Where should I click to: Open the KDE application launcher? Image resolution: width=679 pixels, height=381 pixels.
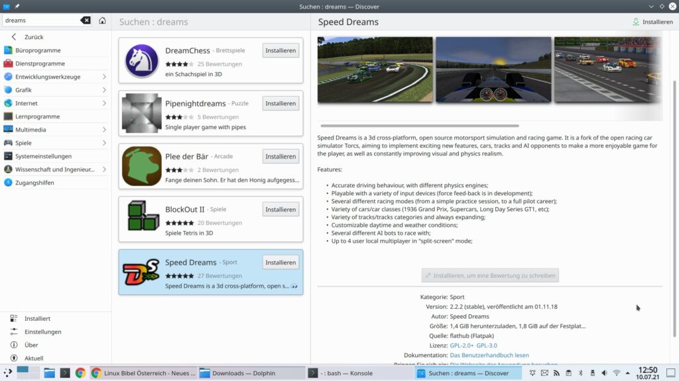[x=8, y=373]
